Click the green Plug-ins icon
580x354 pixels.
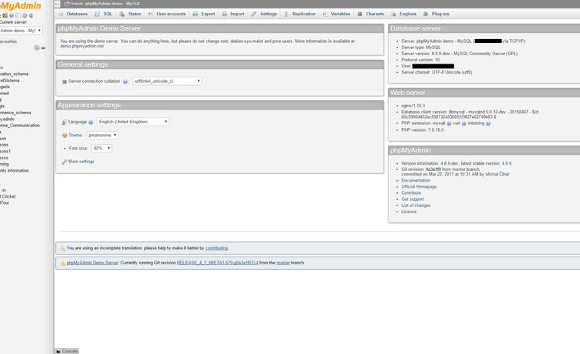(426, 14)
